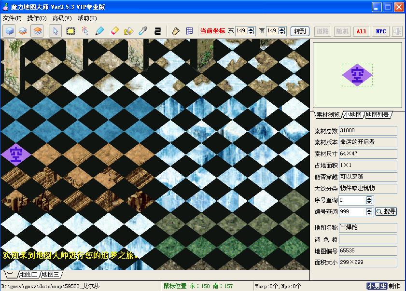Activate the eraser tool

pyautogui.click(x=114, y=31)
